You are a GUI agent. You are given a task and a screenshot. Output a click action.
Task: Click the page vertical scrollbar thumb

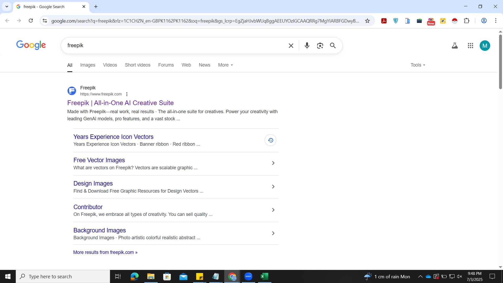(x=500, y=62)
